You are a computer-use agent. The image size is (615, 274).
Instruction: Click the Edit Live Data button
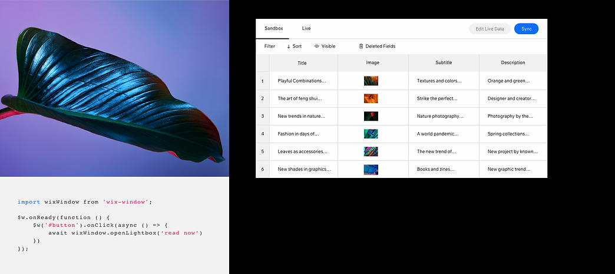490,29
